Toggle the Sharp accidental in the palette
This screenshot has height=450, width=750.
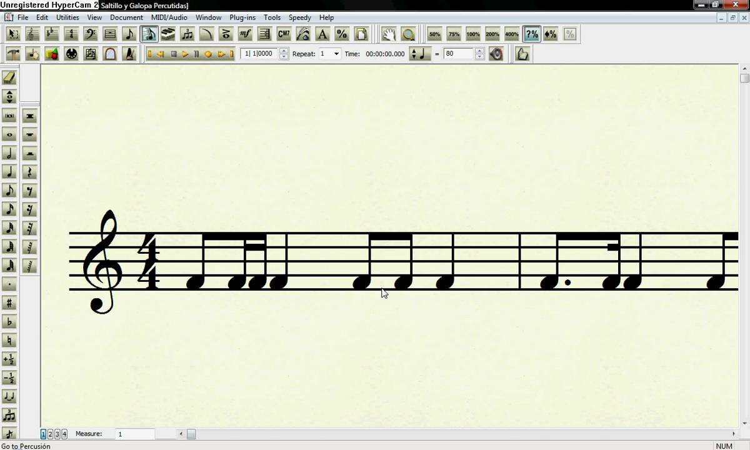(x=9, y=303)
